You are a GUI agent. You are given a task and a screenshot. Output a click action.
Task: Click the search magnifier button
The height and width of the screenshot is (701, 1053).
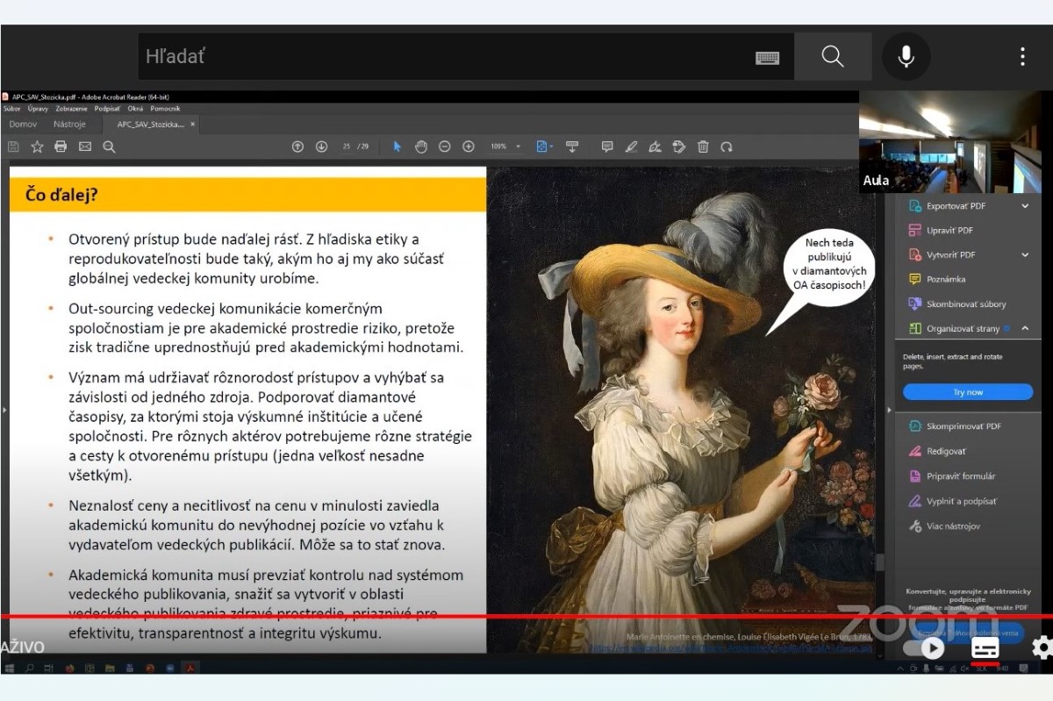832,57
